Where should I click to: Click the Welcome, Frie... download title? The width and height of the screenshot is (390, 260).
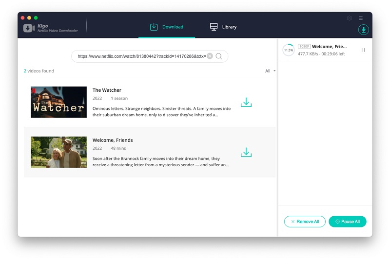click(330, 46)
